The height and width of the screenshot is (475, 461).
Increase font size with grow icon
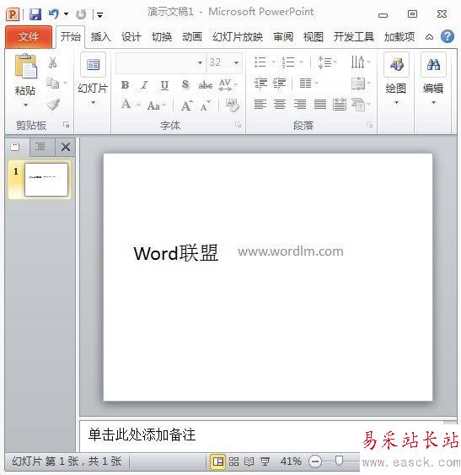click(x=186, y=105)
